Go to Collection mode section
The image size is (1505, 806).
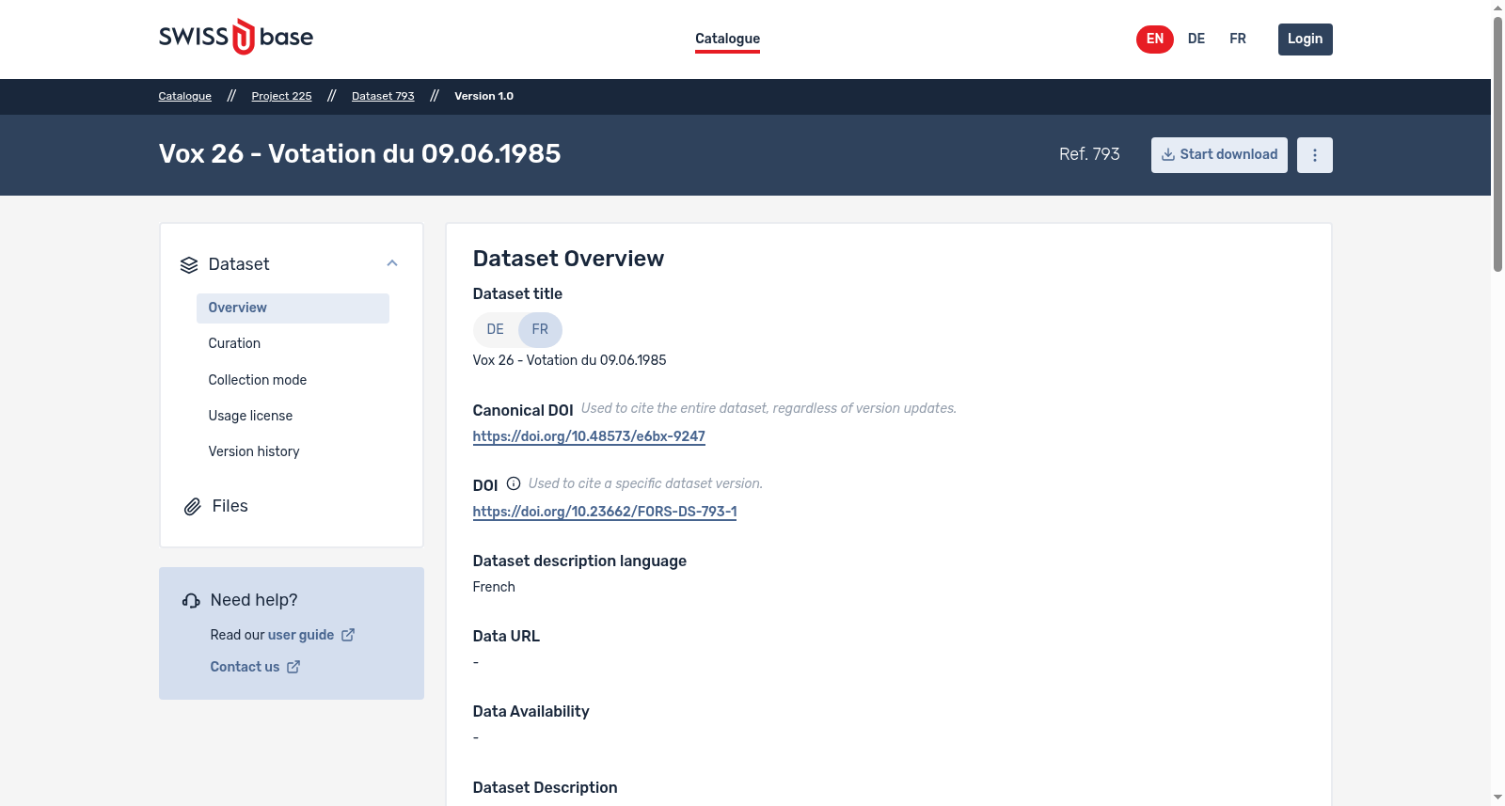coord(258,380)
